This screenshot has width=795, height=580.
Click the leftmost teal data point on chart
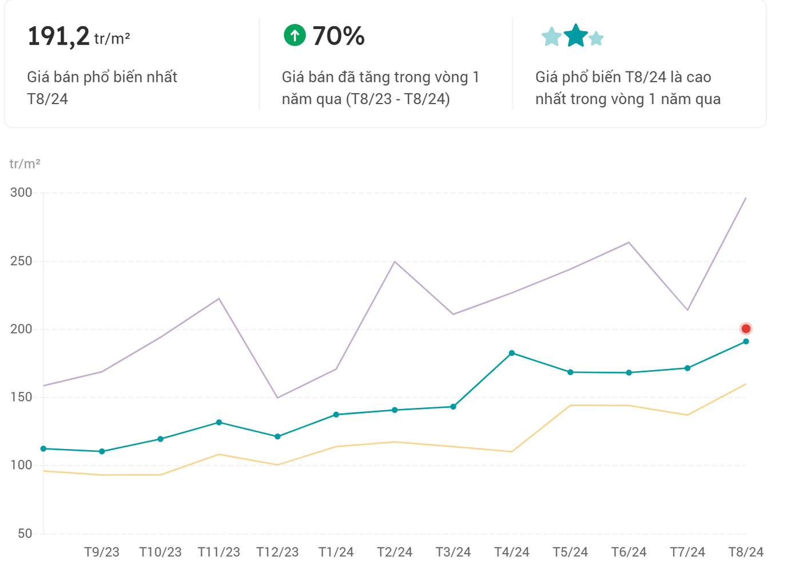click(43, 449)
